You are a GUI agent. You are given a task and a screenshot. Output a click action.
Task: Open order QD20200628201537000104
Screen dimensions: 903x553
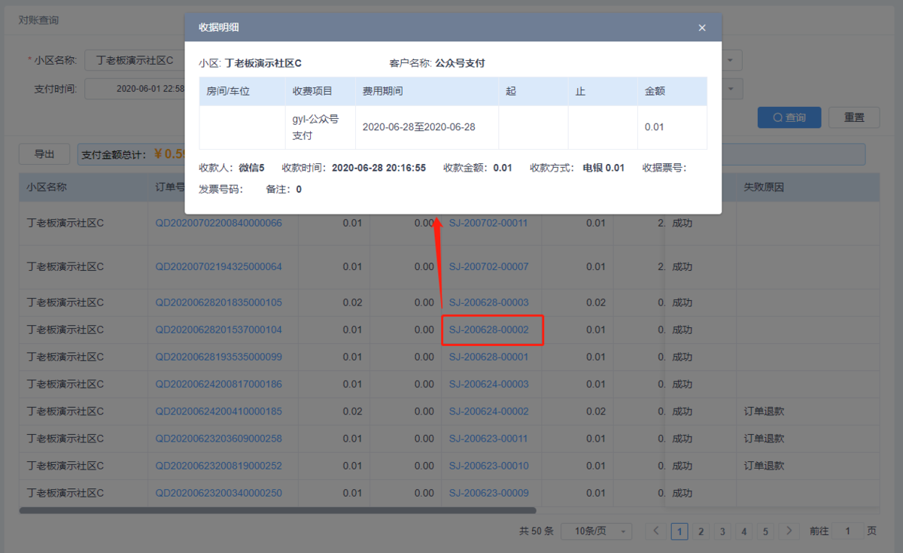pyautogui.click(x=218, y=330)
